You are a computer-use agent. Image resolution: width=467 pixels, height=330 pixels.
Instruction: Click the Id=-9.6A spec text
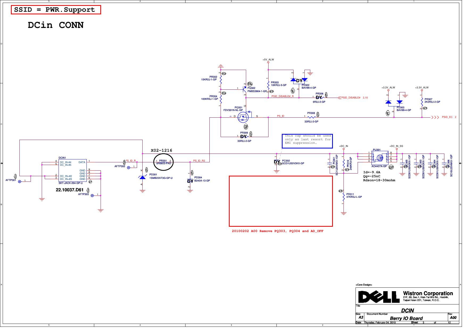pos(372,172)
